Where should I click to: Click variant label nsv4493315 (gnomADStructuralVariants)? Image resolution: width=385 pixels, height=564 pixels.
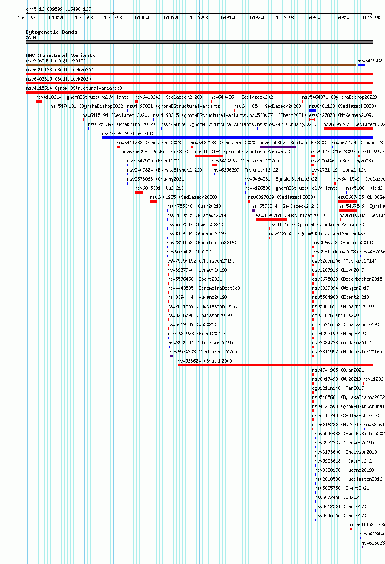(201, 115)
